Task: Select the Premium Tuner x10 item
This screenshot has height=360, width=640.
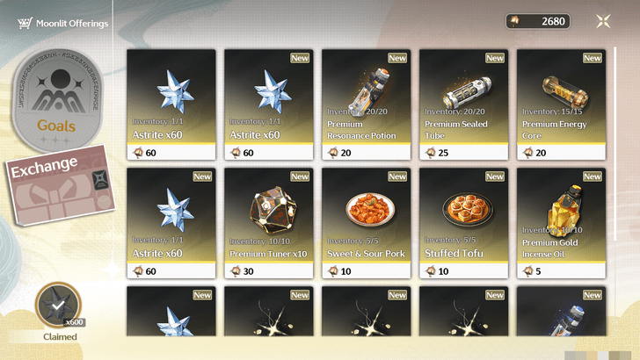Action: point(269,223)
